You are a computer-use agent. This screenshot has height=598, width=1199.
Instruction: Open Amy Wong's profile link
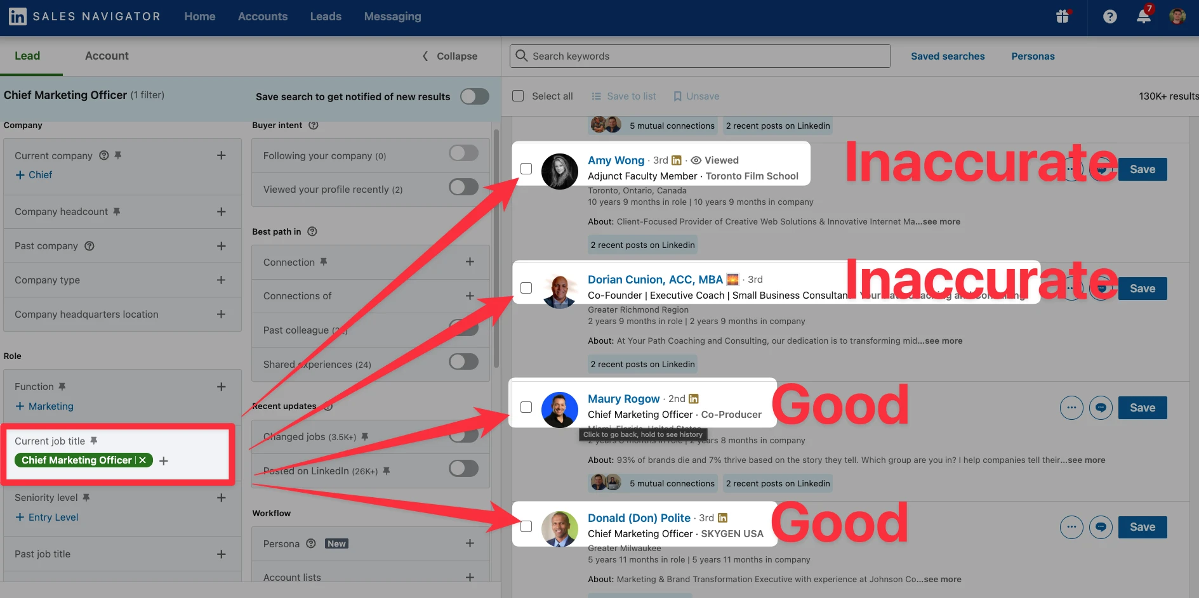tap(616, 160)
